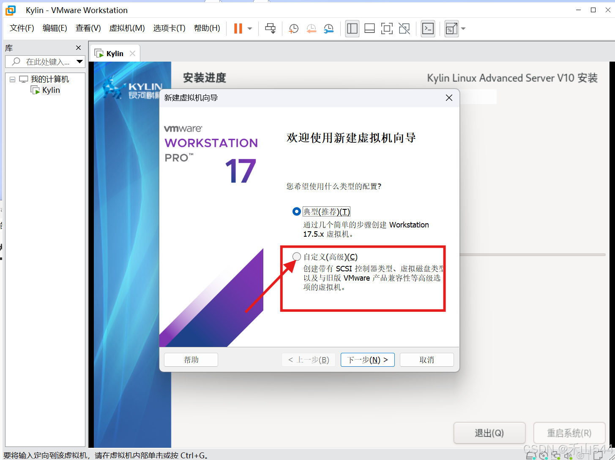Click the installer progress bar

[533, 254]
